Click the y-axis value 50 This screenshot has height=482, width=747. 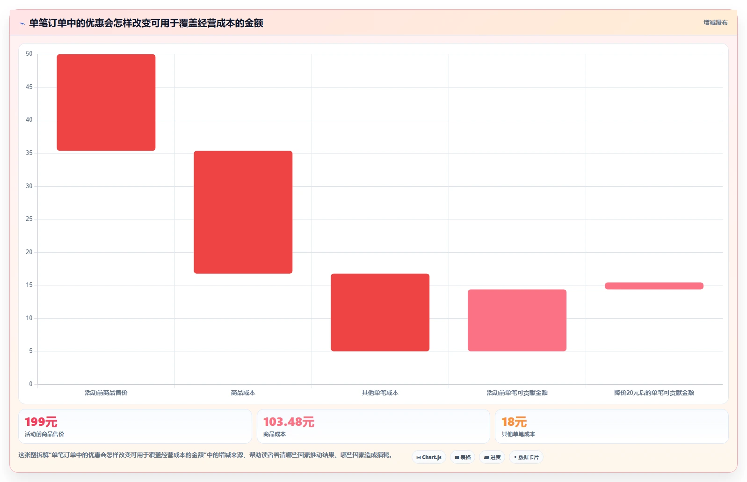[29, 54]
